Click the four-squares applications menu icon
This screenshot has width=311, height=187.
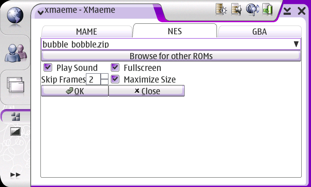click(x=16, y=116)
